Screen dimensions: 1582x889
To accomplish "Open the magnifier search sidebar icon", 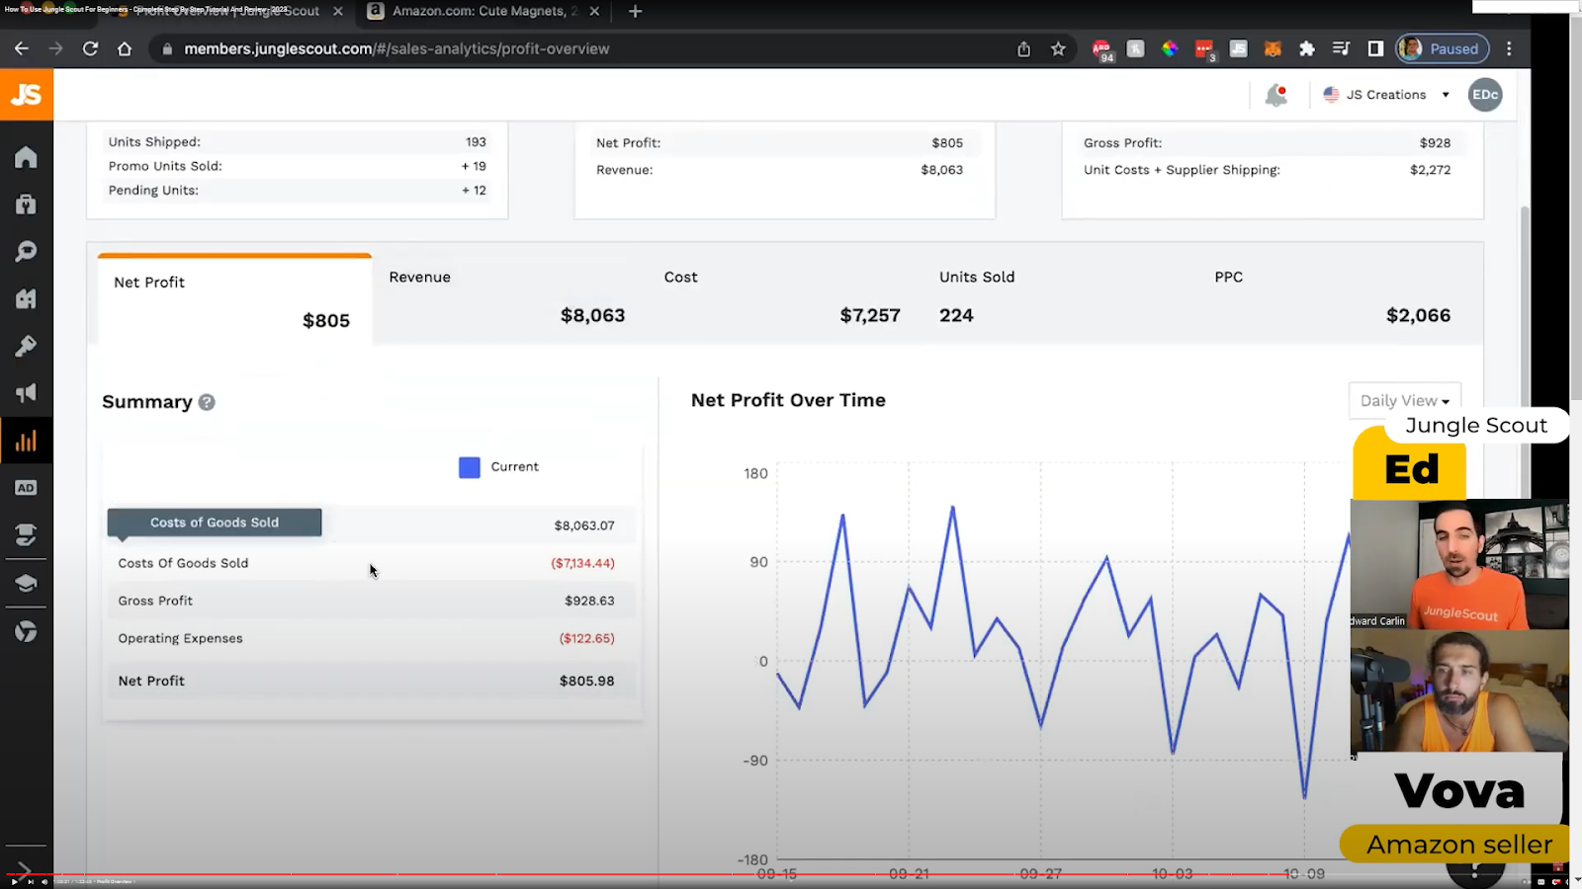I will click(26, 252).
